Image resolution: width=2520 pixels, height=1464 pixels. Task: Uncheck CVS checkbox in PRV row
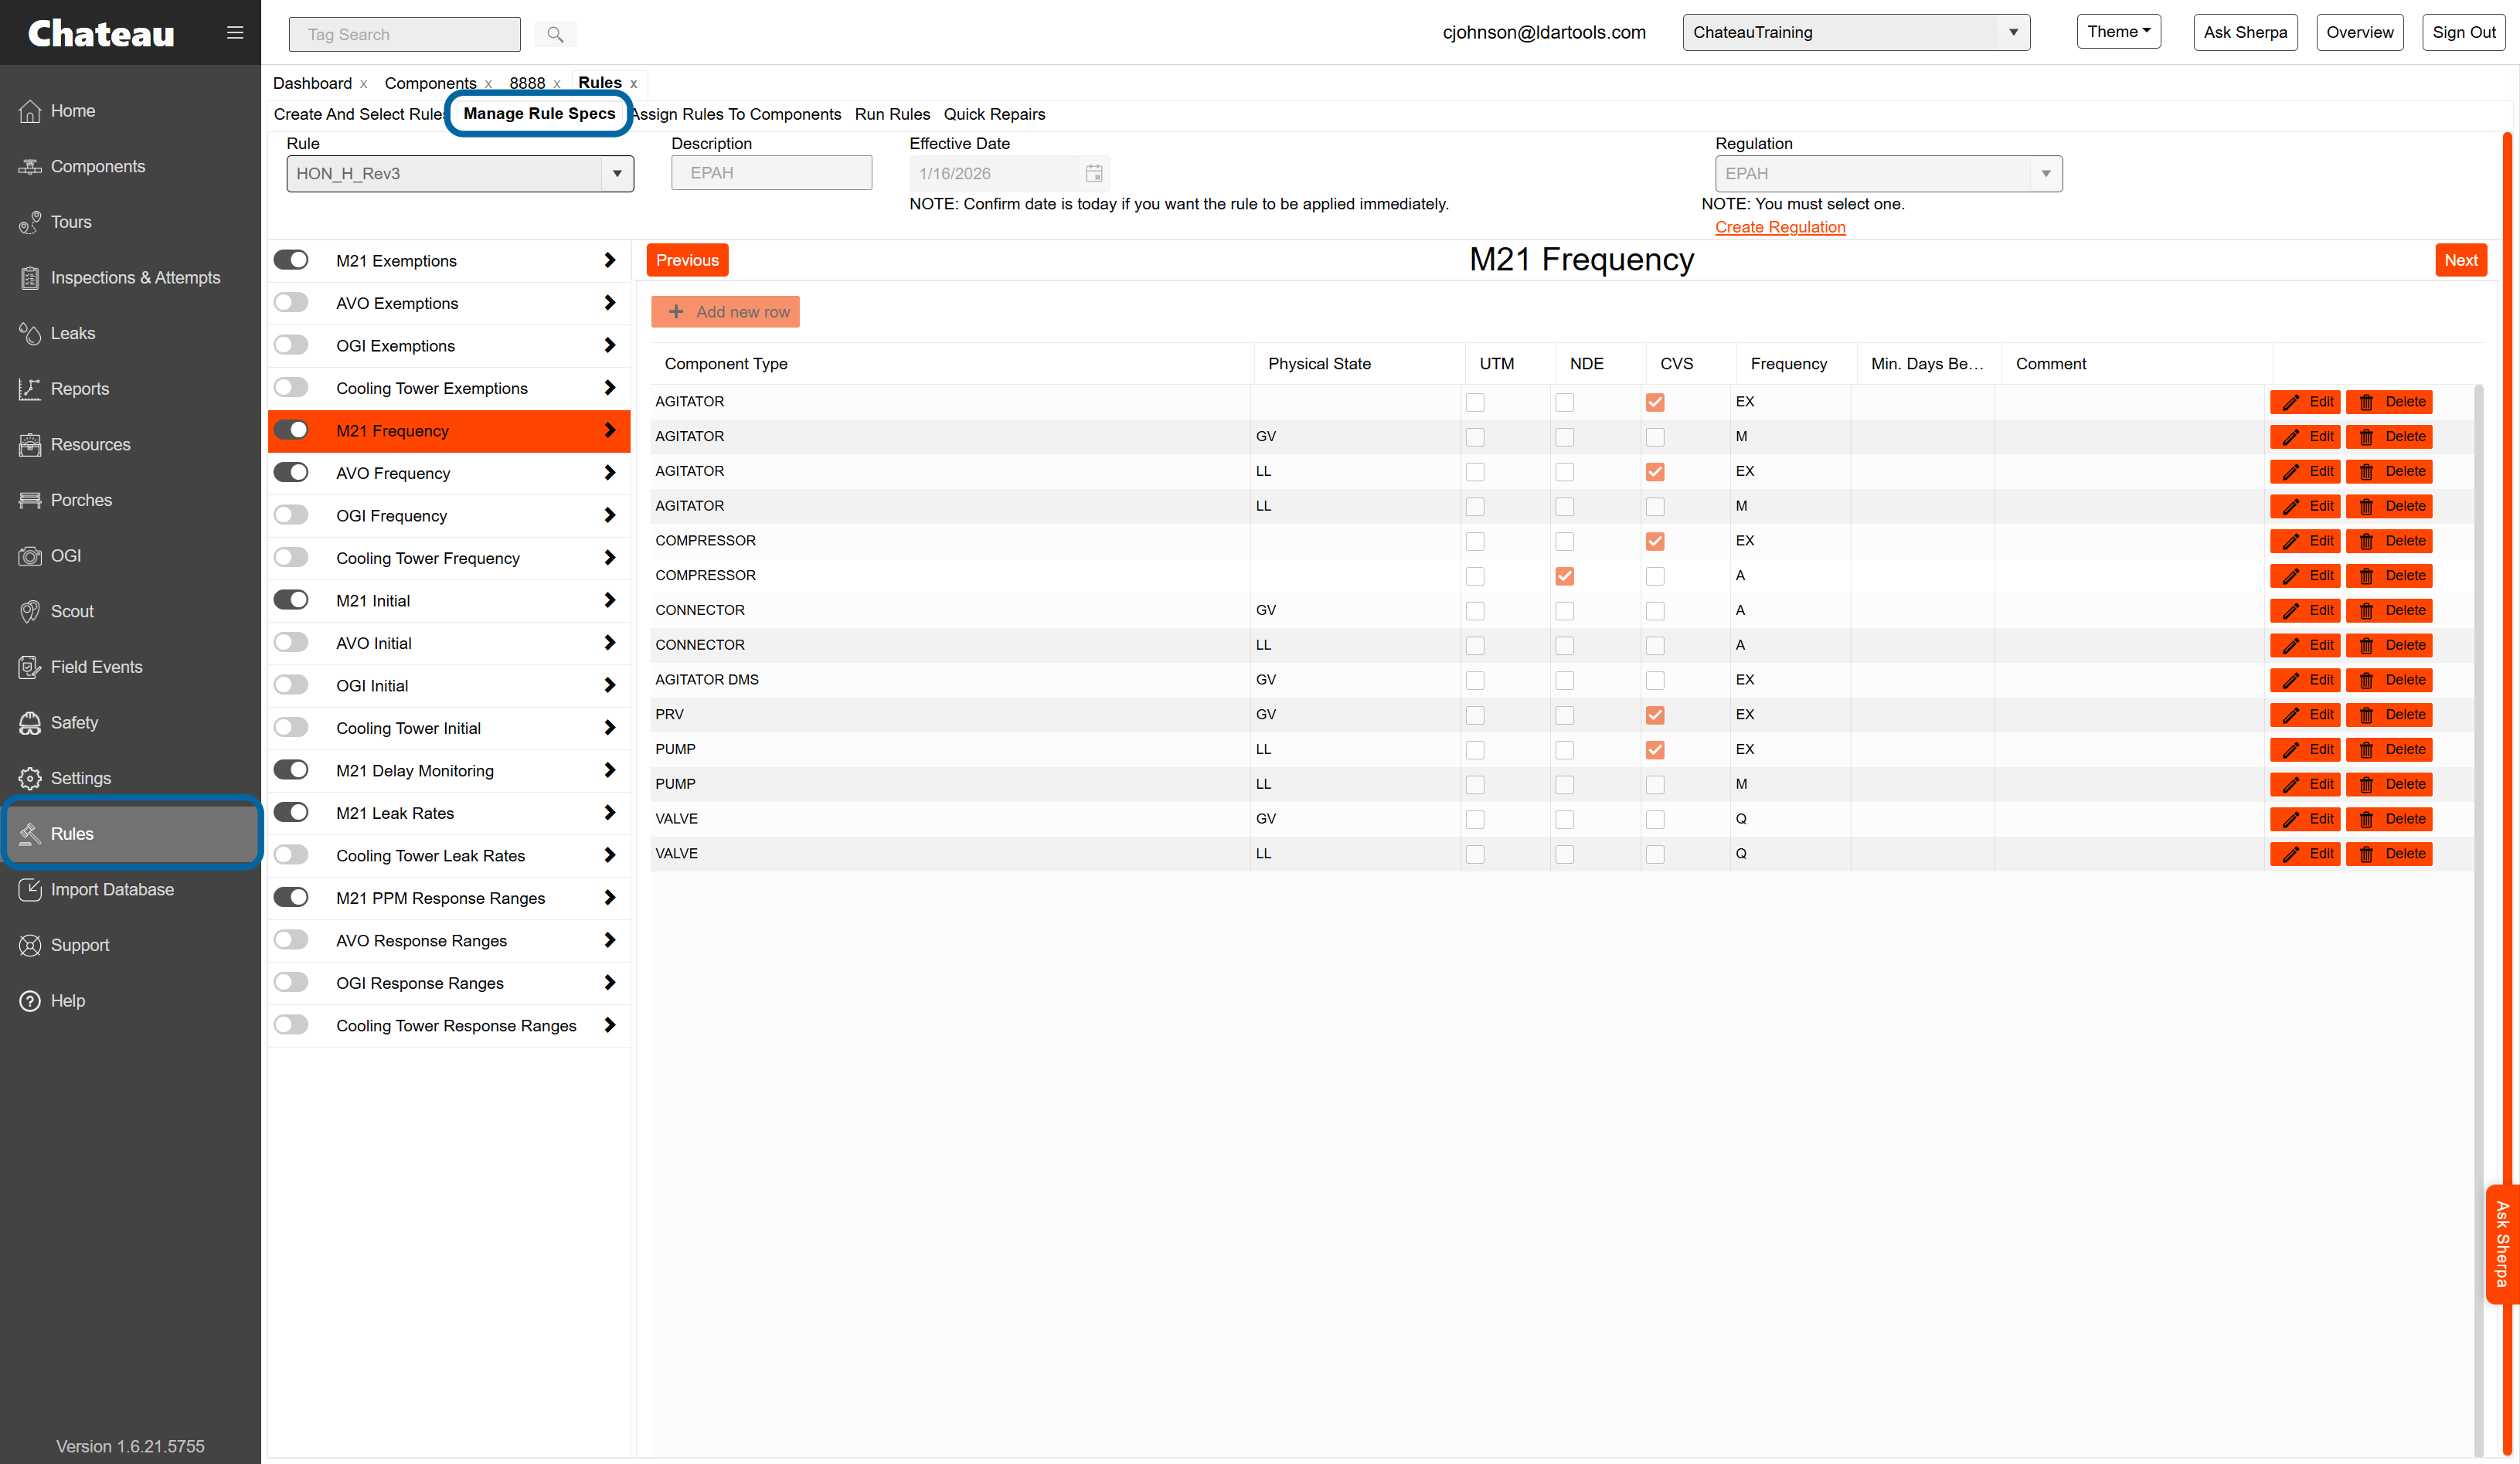point(1655,715)
